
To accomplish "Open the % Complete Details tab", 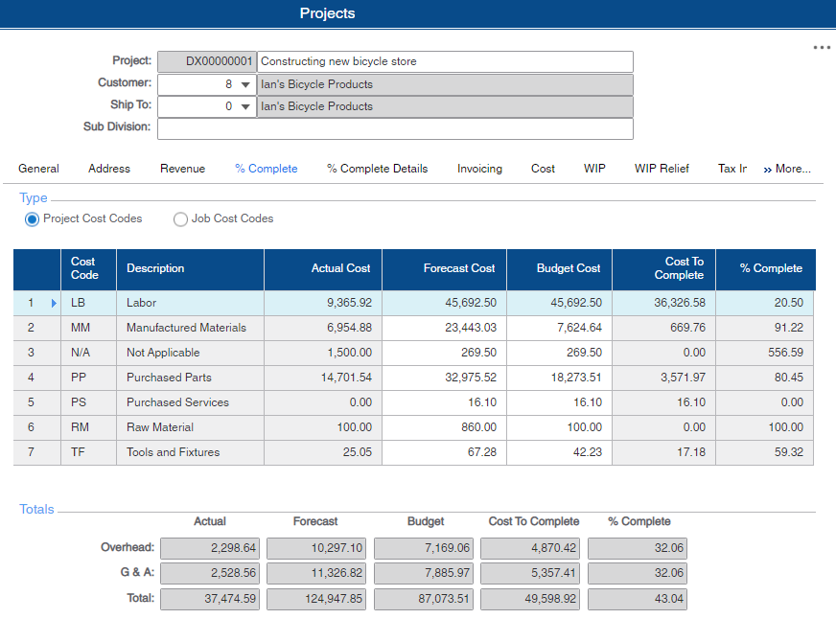I will pyautogui.click(x=377, y=169).
